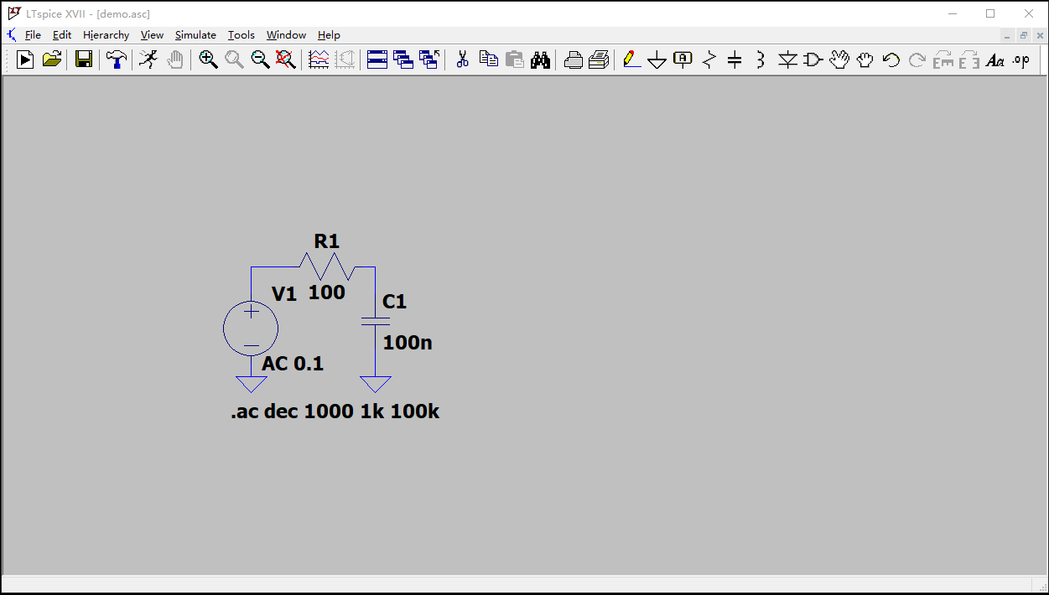1049x595 pixels.
Task: Click the V1 source label
Action: point(284,294)
